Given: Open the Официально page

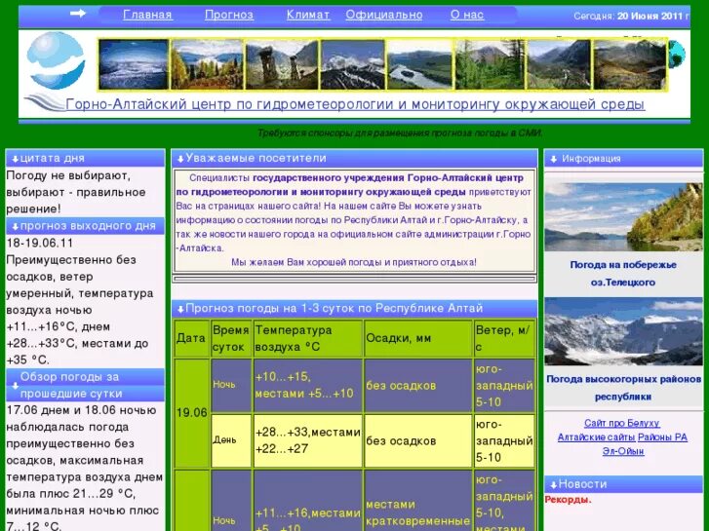Looking at the screenshot, I should click(x=384, y=15).
